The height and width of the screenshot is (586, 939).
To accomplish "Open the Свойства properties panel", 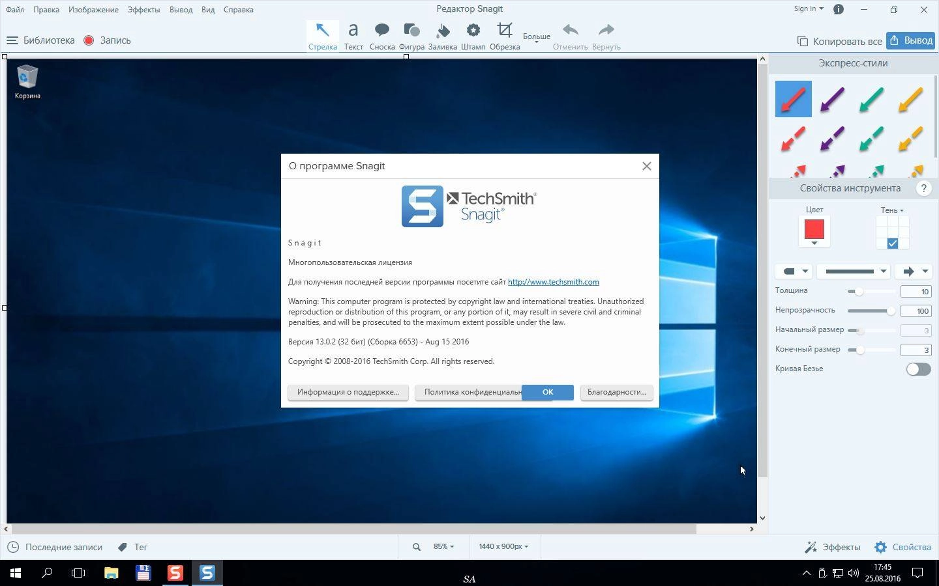I will pos(903,547).
